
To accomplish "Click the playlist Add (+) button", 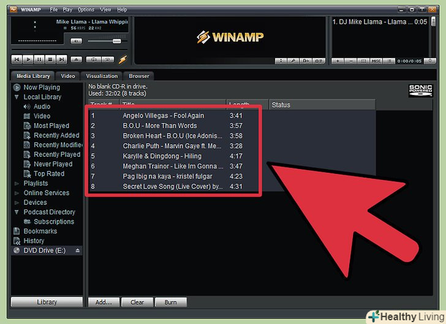I will [338, 61].
